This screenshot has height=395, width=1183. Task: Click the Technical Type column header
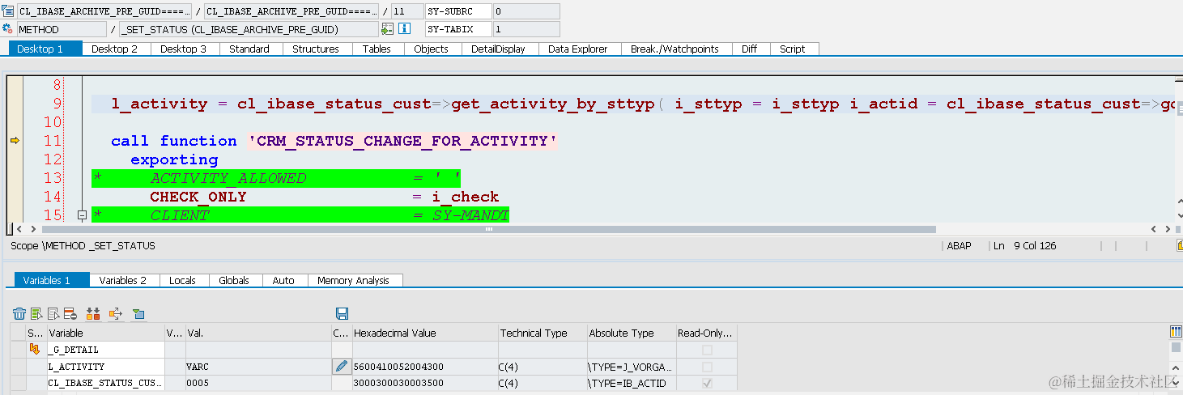543,333
